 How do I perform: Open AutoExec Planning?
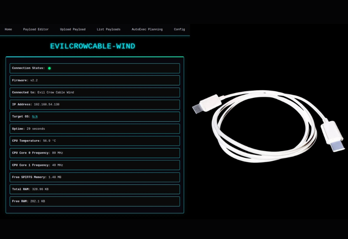[x=147, y=29]
